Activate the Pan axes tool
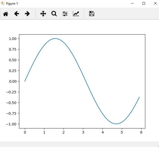The width and height of the screenshot is (159, 147). 43,14
